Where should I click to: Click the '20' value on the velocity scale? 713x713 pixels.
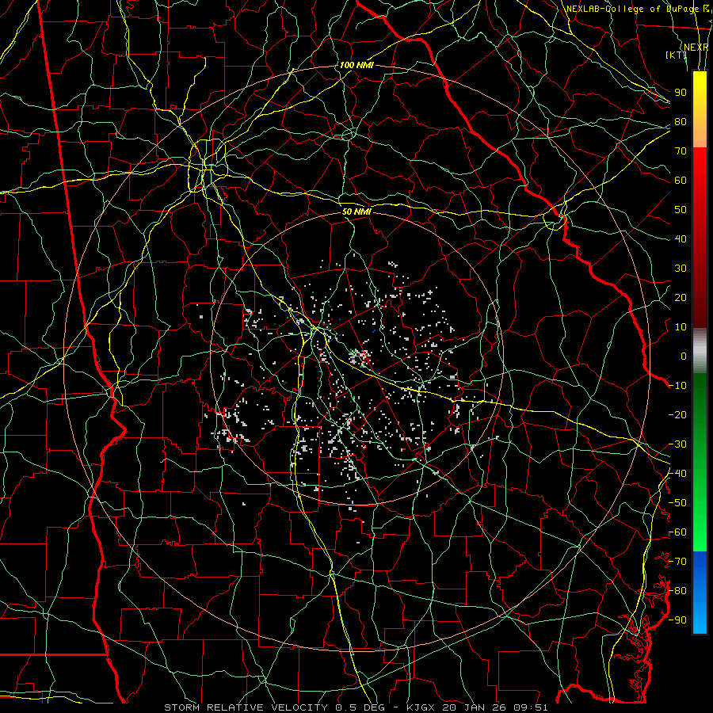tap(681, 298)
